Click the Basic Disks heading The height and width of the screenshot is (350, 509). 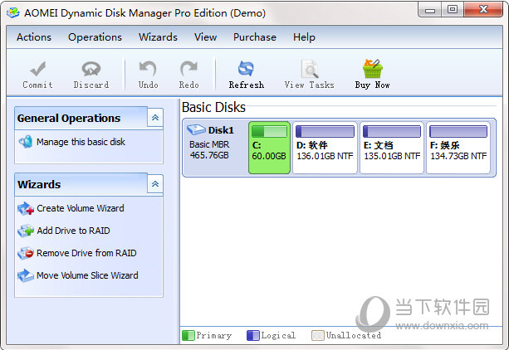point(213,107)
